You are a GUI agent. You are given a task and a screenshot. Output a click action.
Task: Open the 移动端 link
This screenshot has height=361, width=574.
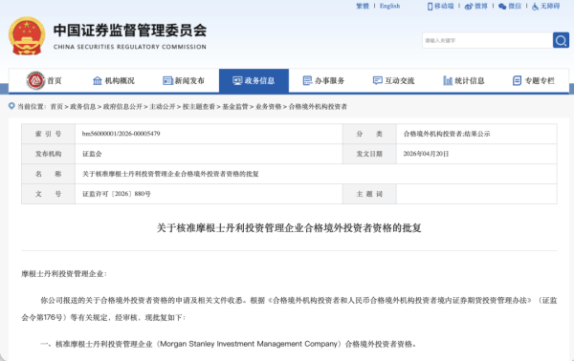(444, 7)
